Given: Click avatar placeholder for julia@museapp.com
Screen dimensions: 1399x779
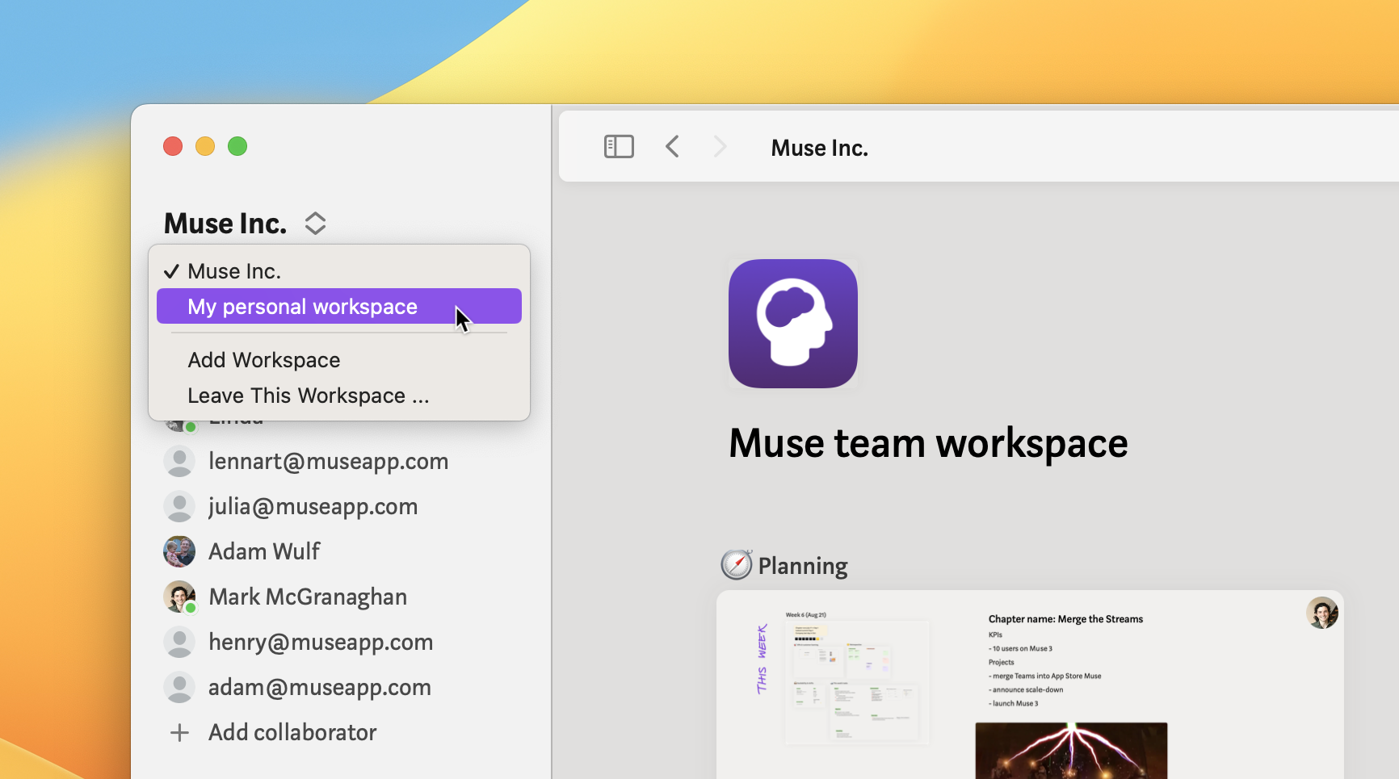Looking at the screenshot, I should tap(179, 506).
